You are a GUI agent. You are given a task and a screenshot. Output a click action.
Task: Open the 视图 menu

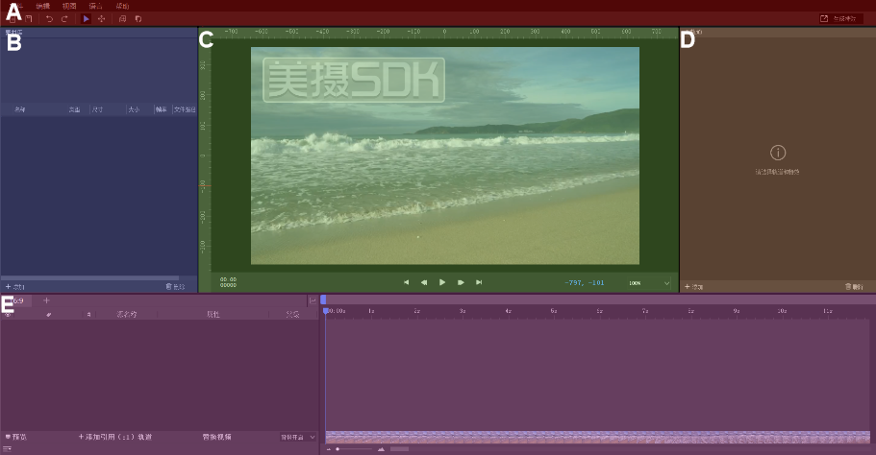69,6
